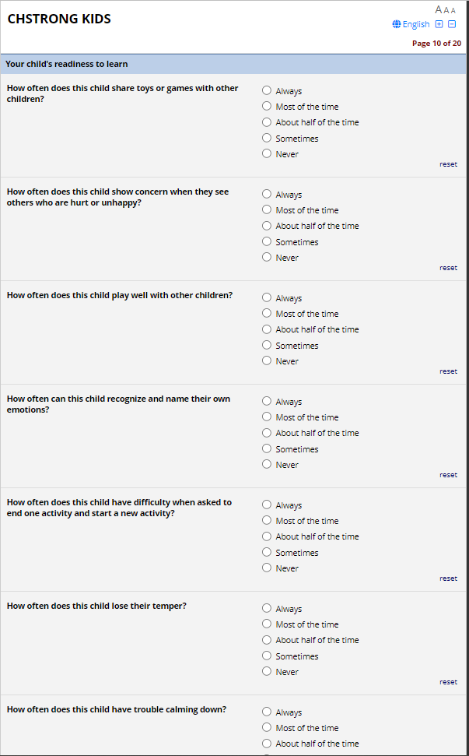This screenshot has height=756, width=469.
Task: Choose 'About half of the time' for difficulty switching activities
Action: click(267, 536)
